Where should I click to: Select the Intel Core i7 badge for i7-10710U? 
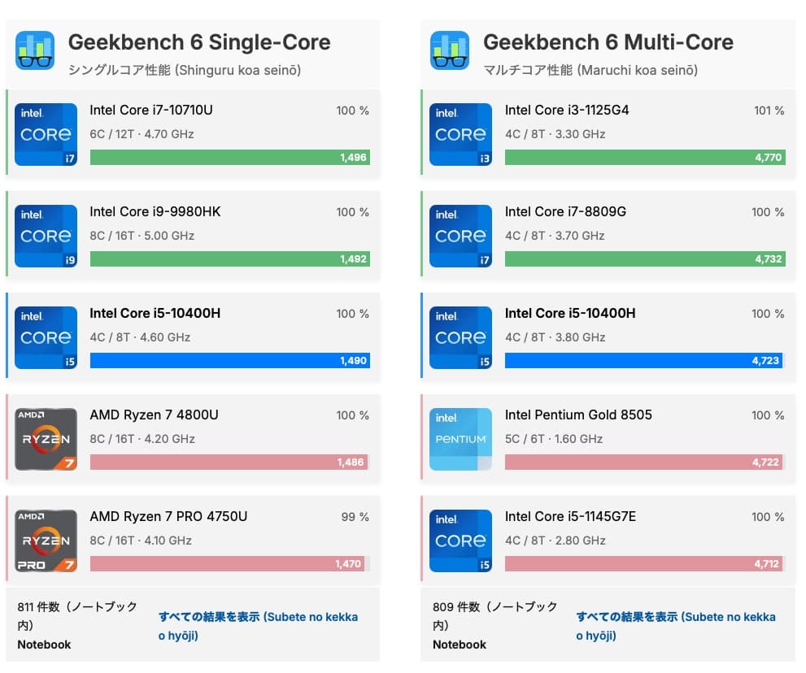pos(46,133)
